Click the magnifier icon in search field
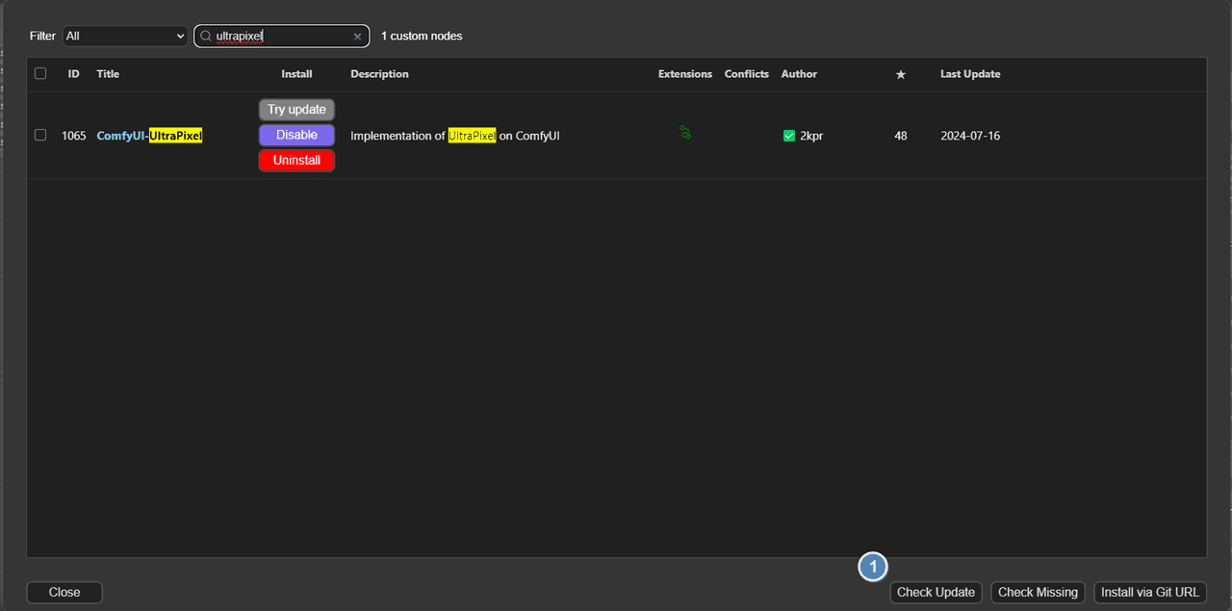 pyautogui.click(x=206, y=37)
